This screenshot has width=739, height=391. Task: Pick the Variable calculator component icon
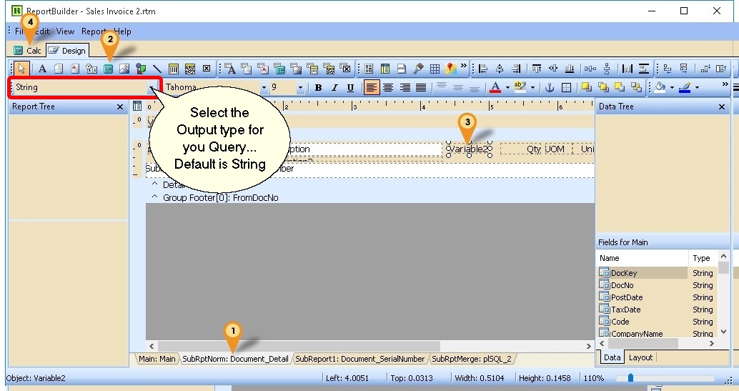(x=108, y=69)
